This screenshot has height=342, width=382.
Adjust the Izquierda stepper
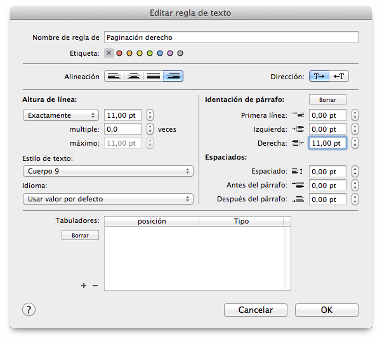[x=355, y=129]
